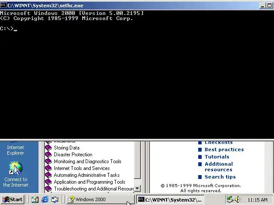
Task: Open the Storing Data help topic
Action: point(67,148)
